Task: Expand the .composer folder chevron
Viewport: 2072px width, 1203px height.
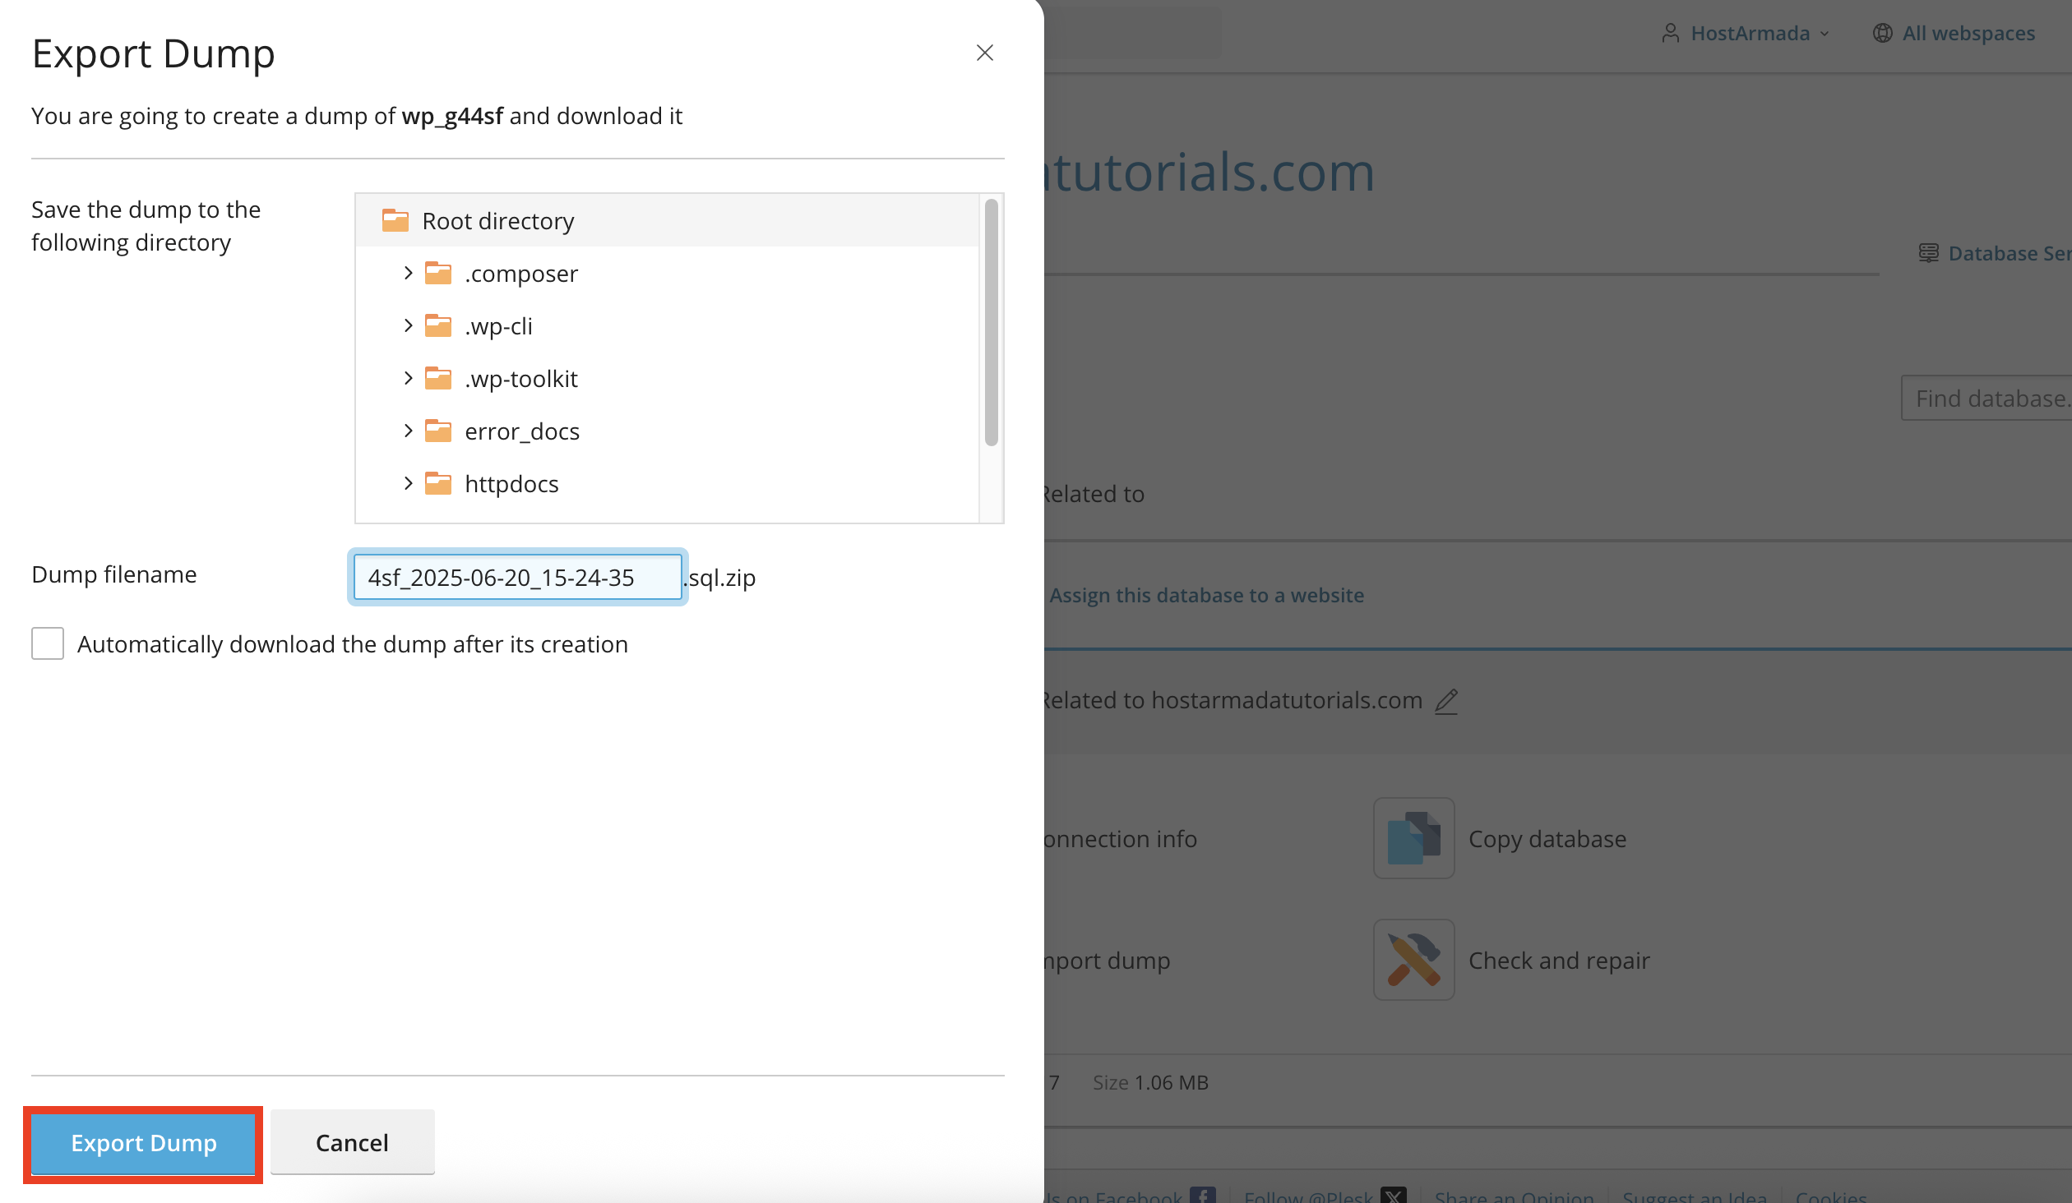Action: (409, 273)
